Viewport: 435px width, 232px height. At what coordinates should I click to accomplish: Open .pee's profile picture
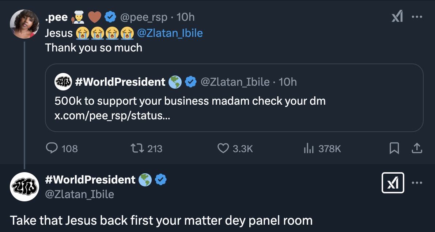(24, 24)
